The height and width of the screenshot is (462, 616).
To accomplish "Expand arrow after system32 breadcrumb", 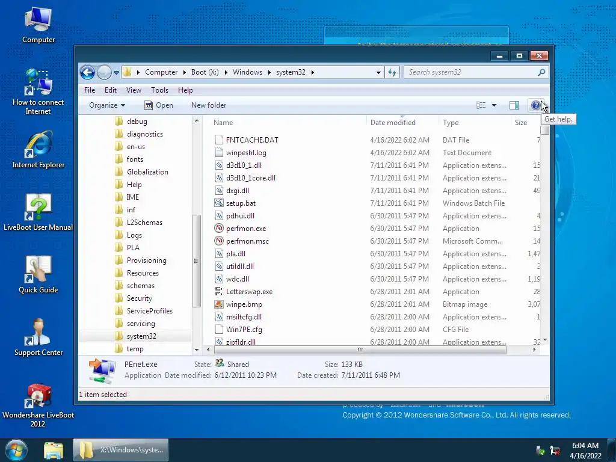I will pos(313,72).
